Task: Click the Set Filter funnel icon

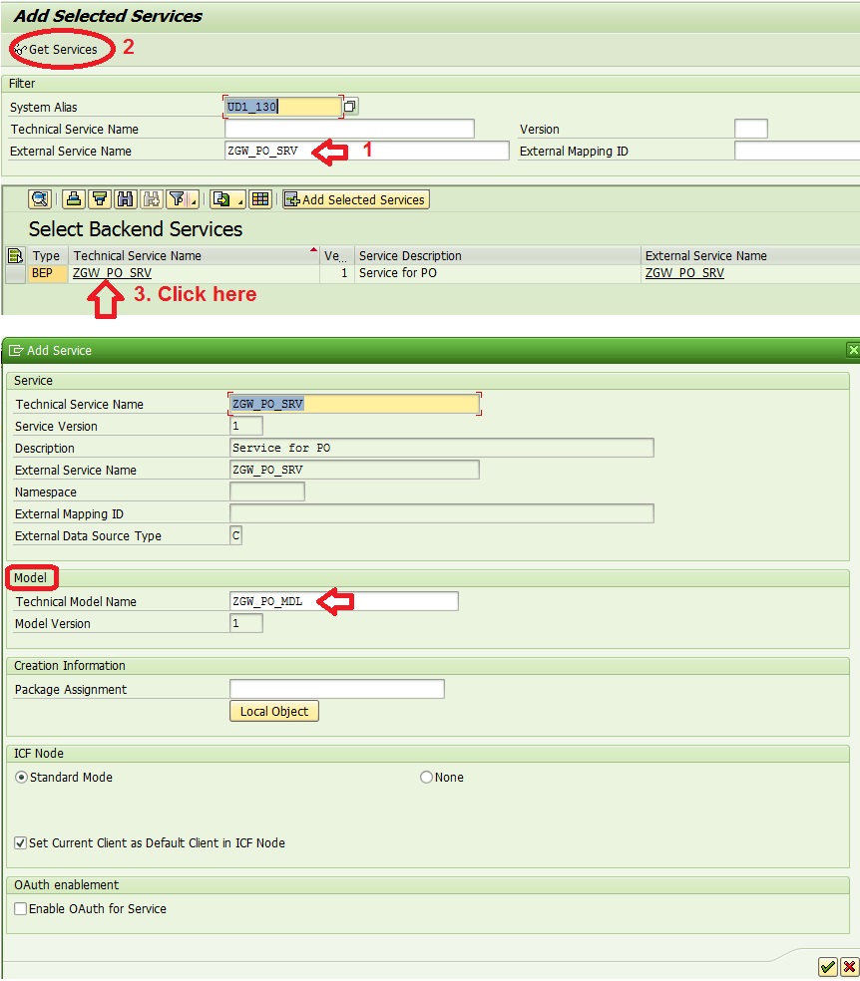Action: (x=178, y=199)
